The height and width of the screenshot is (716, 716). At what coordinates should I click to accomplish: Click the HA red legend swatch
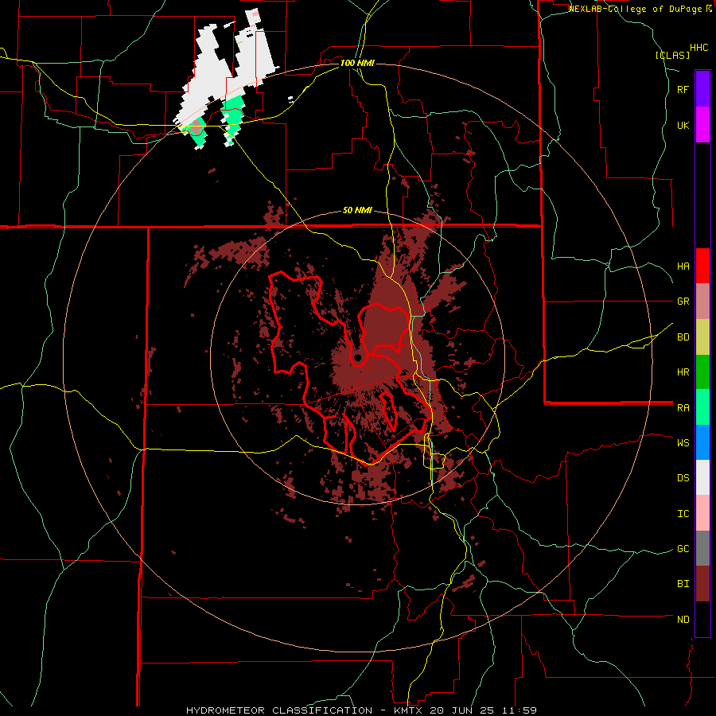tap(702, 266)
